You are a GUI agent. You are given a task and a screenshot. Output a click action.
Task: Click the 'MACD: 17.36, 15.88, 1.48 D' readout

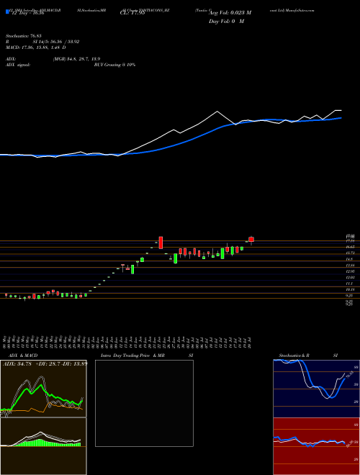[x=36, y=47]
